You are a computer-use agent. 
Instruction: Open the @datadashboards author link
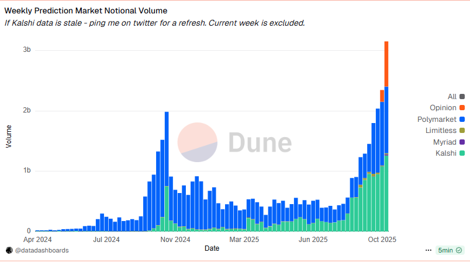tap(42, 250)
